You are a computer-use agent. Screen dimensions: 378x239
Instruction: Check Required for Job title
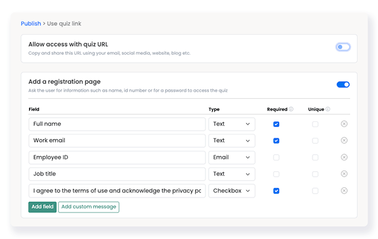tap(277, 174)
